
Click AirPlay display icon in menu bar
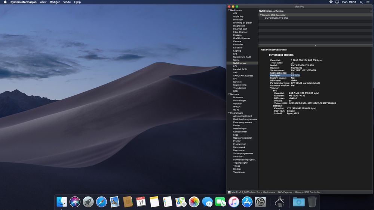pyautogui.click(x=337, y=2)
